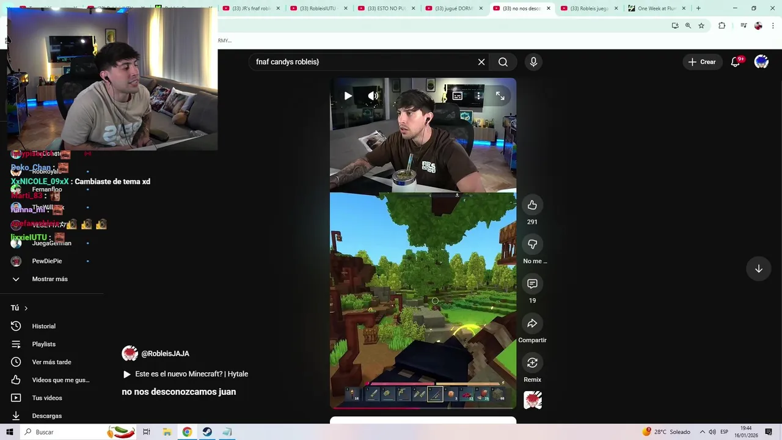Open the @RobleisJAJA channel link

tap(165, 354)
